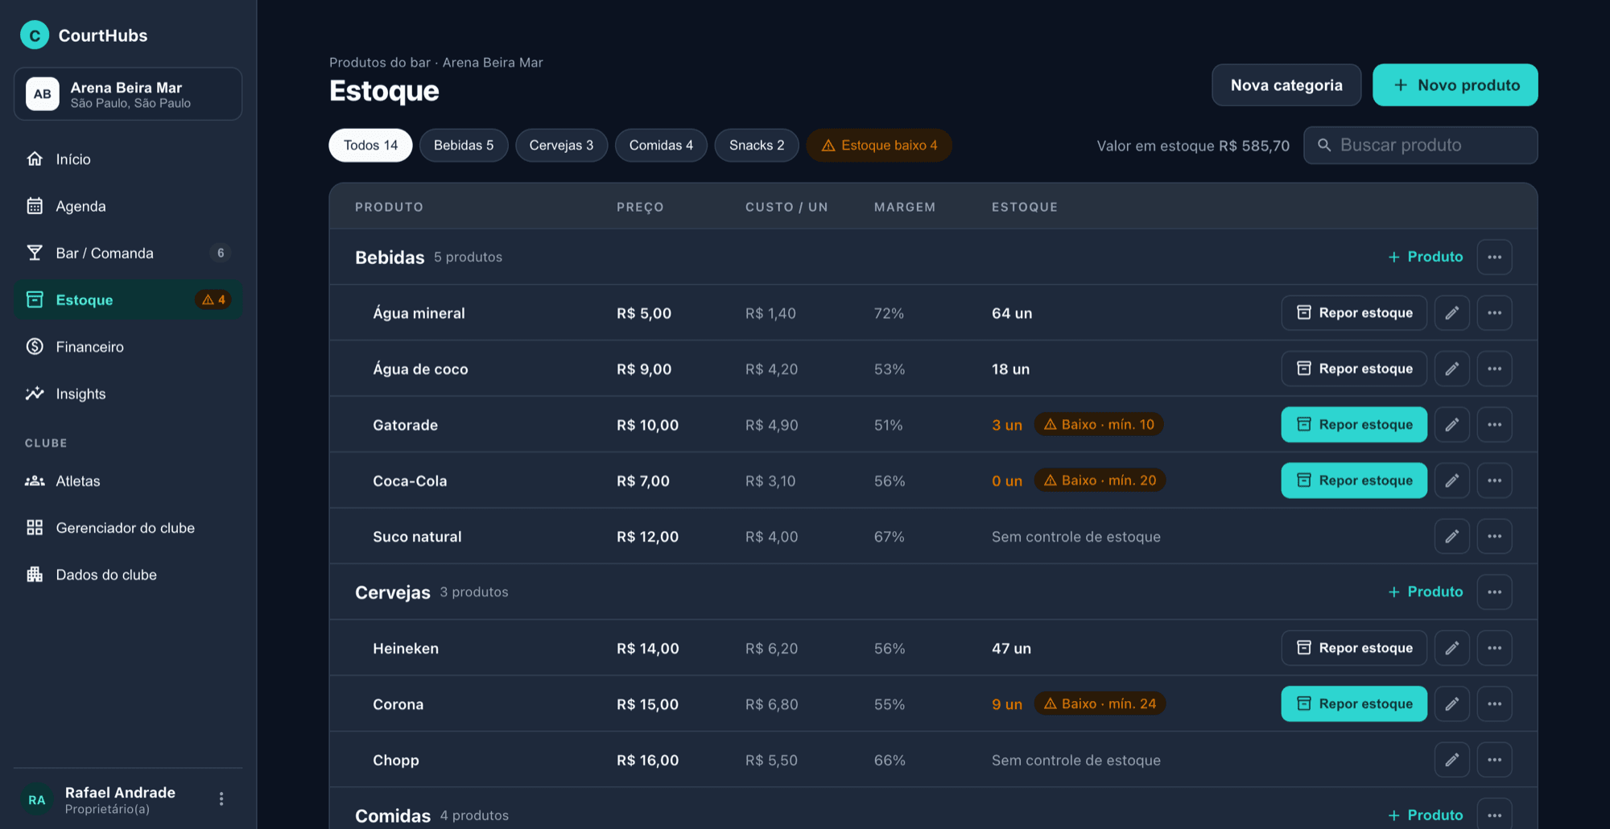
Task: Open more options for Heineken row
Action: point(1494,648)
